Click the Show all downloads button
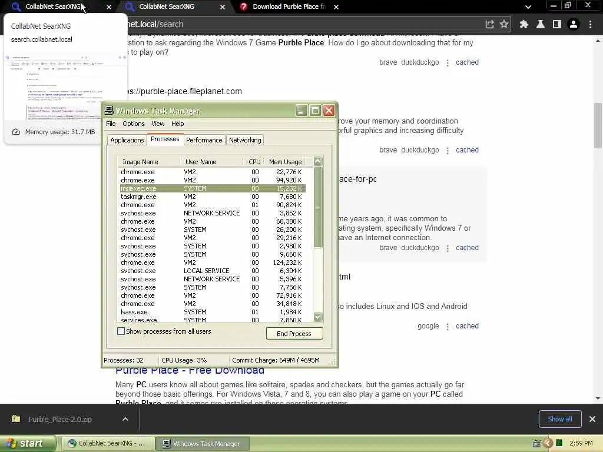The image size is (603, 452). click(559, 419)
